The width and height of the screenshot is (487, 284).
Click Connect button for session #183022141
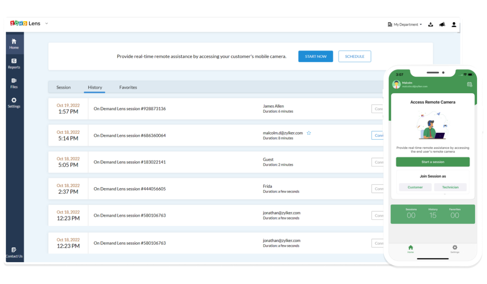pyautogui.click(x=378, y=162)
